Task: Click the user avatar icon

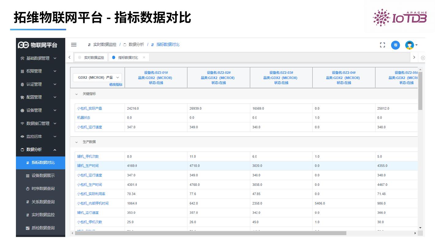Action: [x=409, y=45]
